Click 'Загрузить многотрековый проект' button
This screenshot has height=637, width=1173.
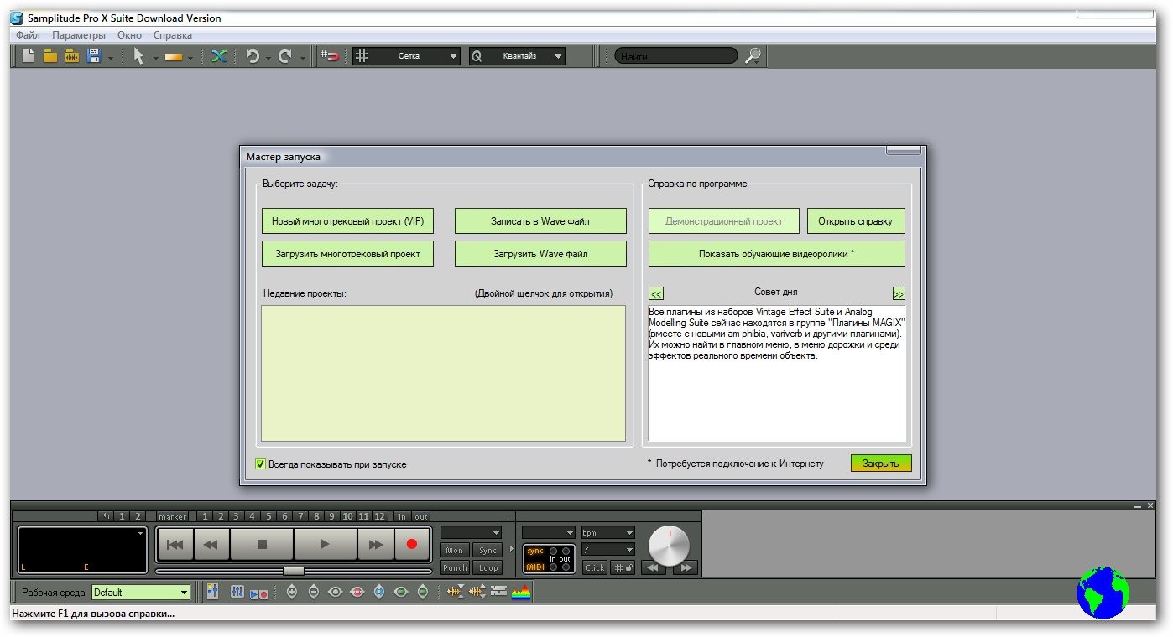(x=347, y=254)
